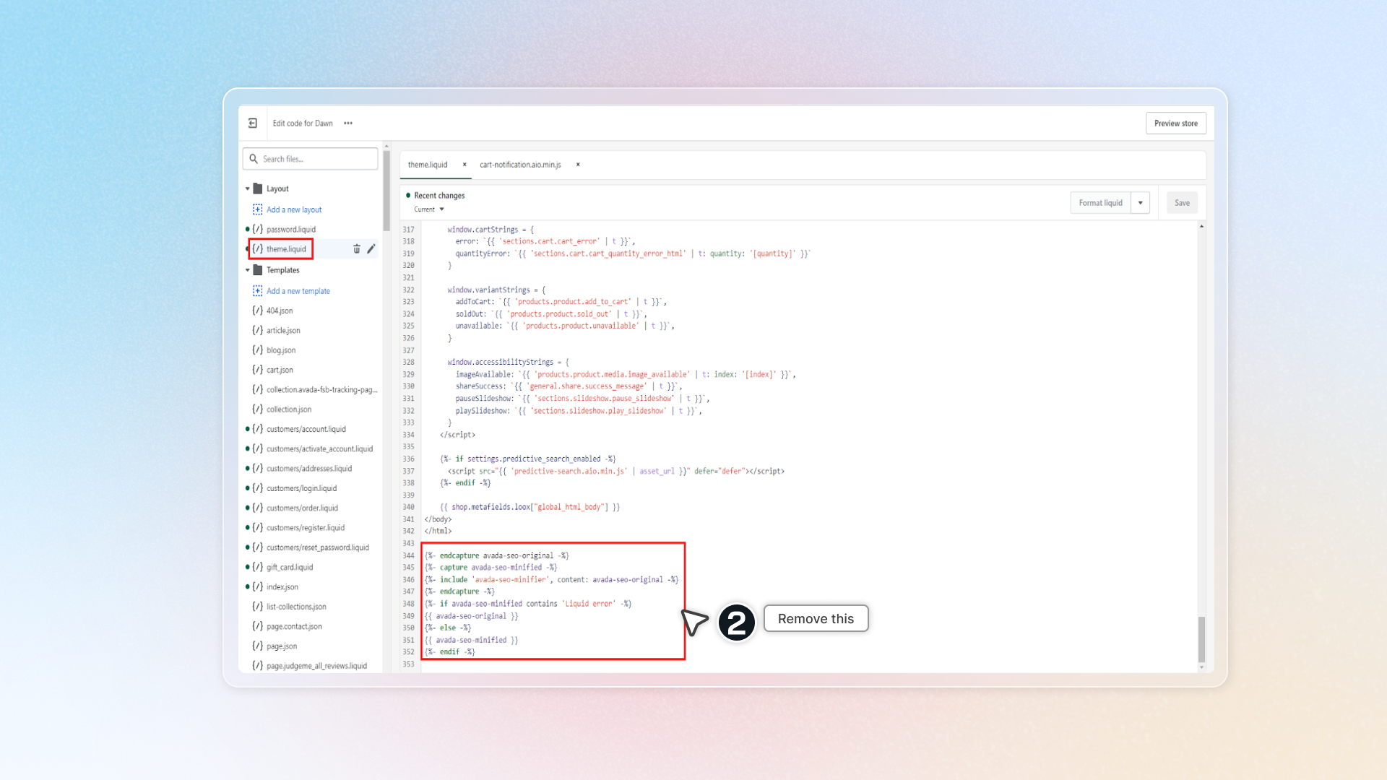Click the {/} icon beside 404.json

pyautogui.click(x=257, y=311)
